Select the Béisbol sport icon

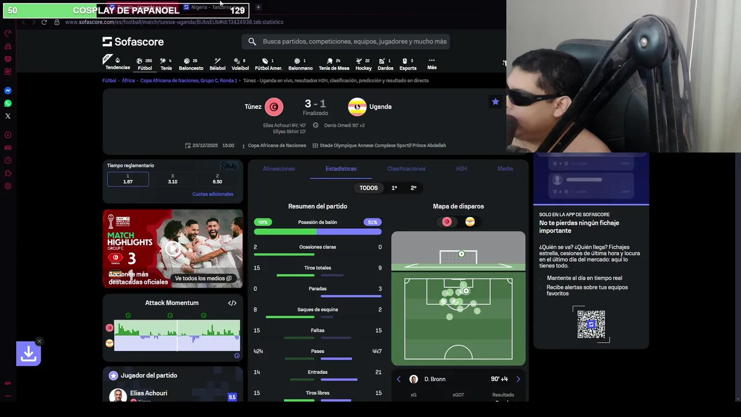[x=218, y=64]
